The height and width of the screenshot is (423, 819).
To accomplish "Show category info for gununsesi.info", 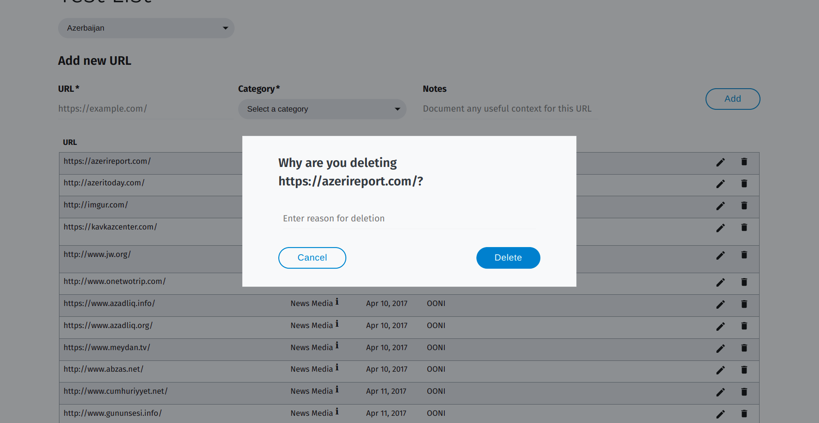I will click(337, 411).
